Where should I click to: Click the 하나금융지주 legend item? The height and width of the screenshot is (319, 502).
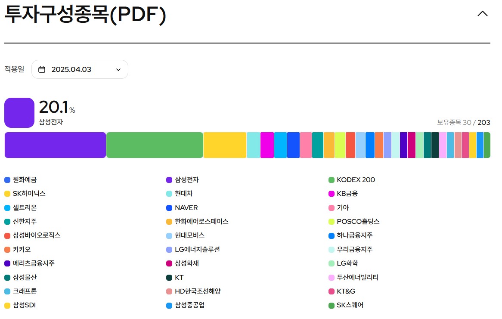[351, 235]
